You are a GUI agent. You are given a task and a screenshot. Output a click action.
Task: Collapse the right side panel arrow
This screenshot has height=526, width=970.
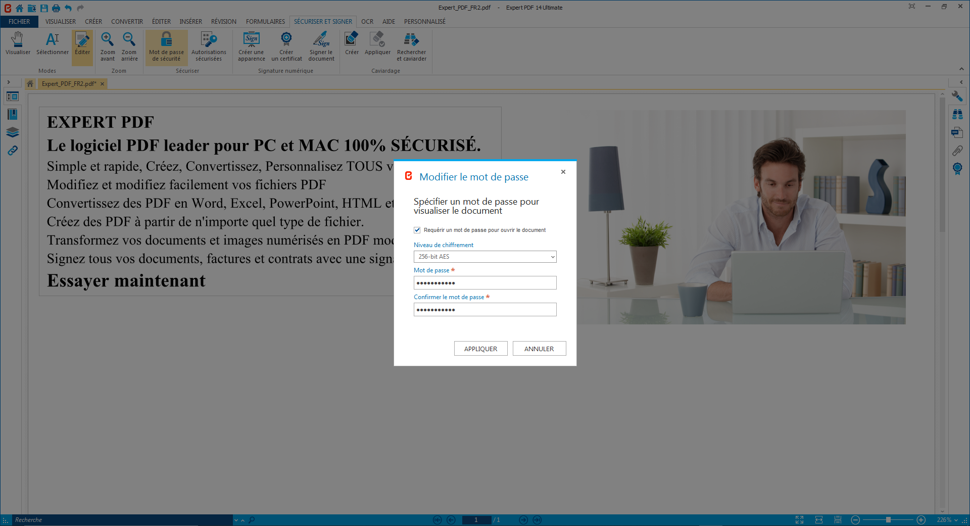(961, 82)
